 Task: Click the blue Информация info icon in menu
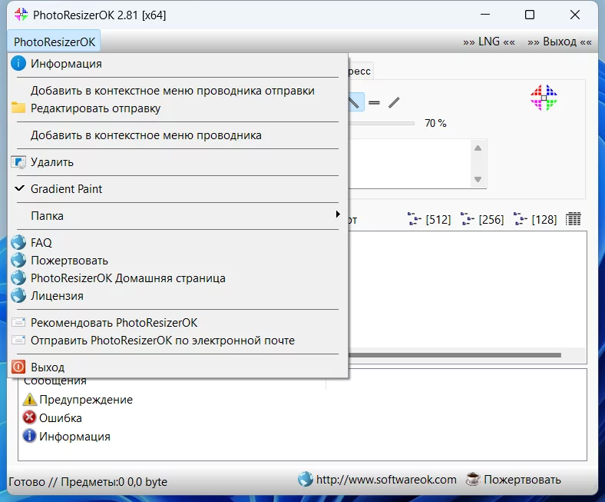coord(18,63)
